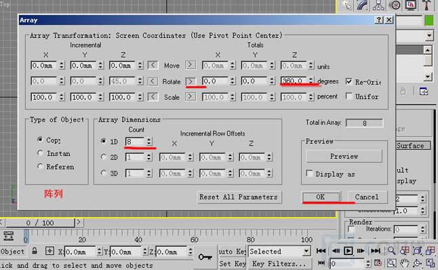Open the Hierarchy command panel tab

[378, 5]
